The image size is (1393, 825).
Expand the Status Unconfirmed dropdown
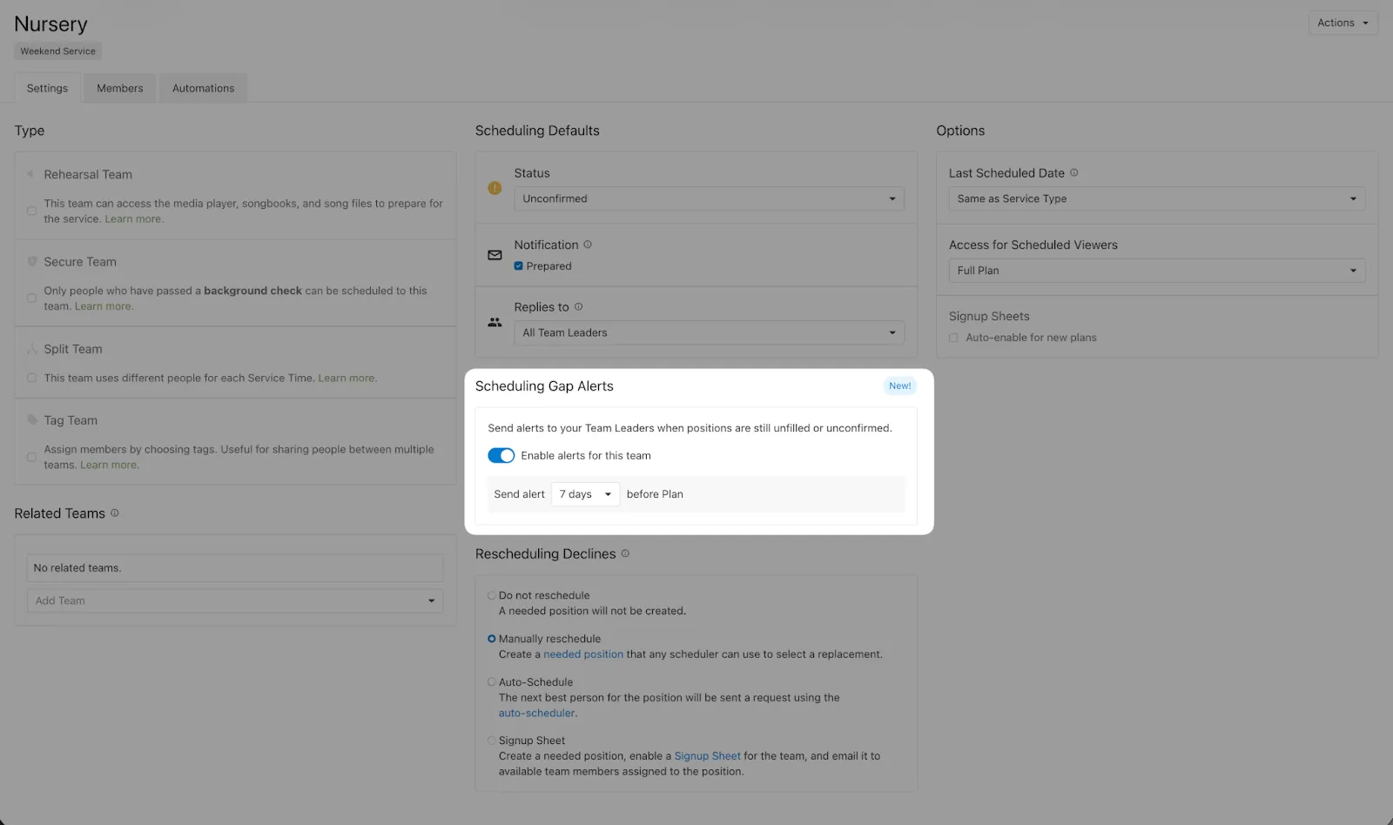709,198
